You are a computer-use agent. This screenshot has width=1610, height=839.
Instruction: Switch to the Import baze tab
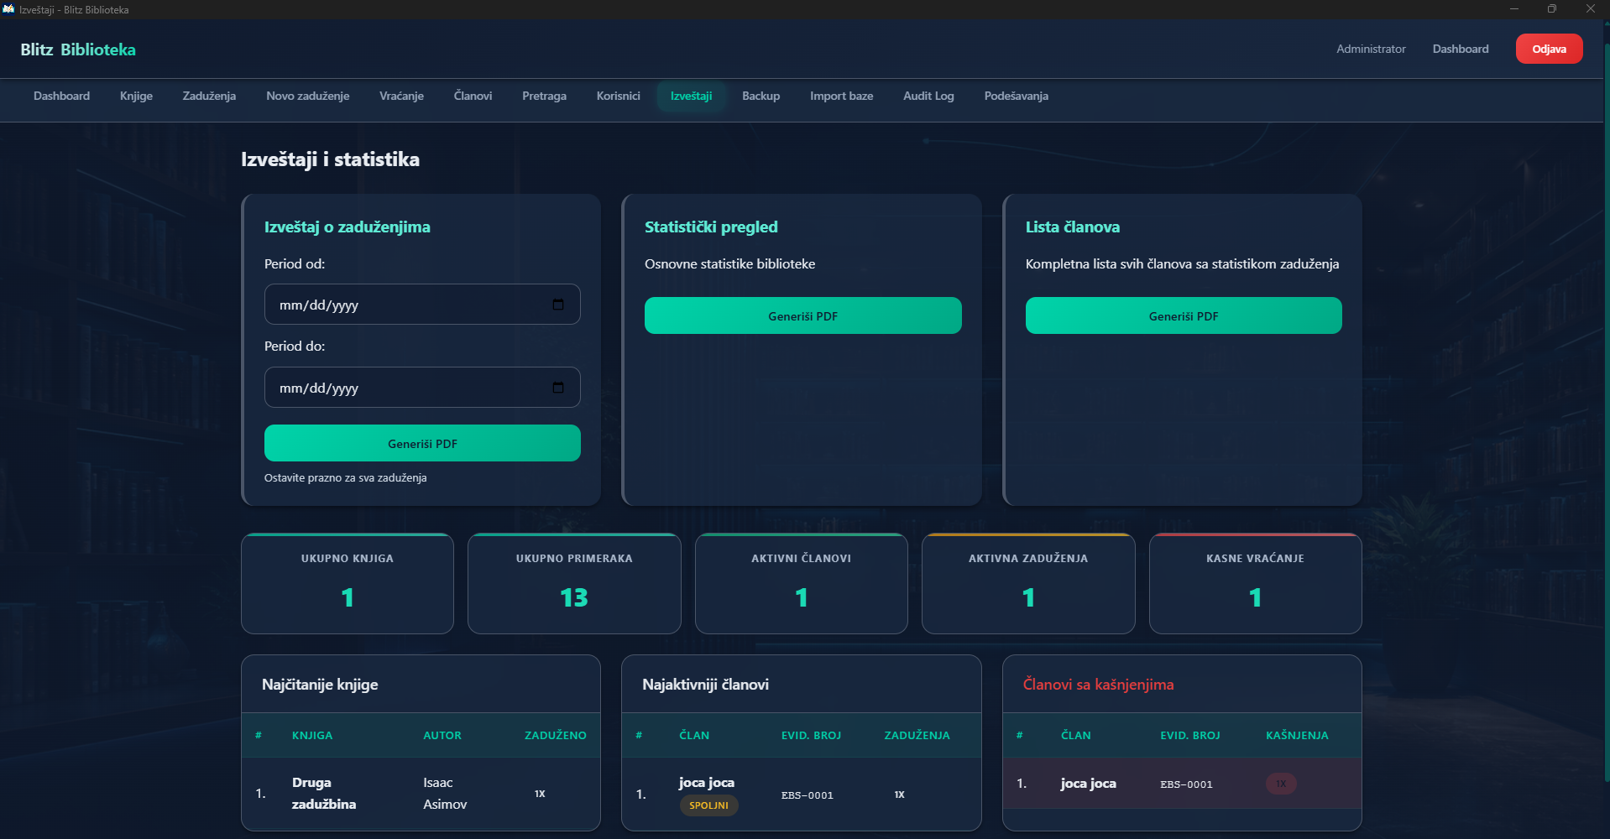[841, 96]
